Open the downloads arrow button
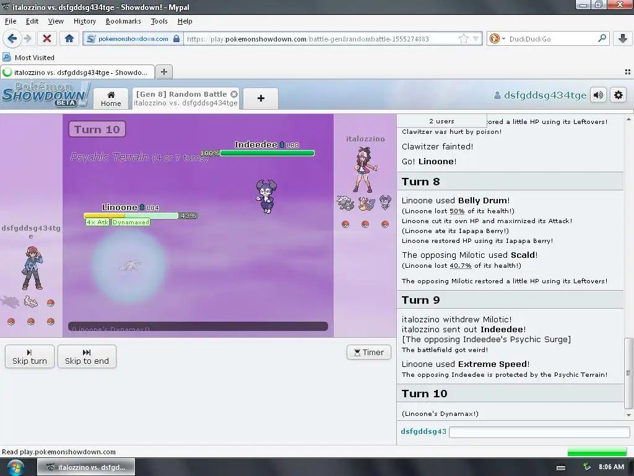Image resolution: width=634 pixels, height=476 pixels. [x=623, y=39]
